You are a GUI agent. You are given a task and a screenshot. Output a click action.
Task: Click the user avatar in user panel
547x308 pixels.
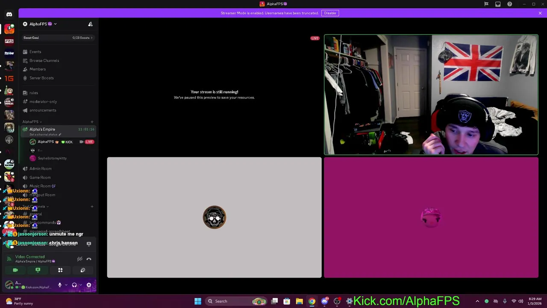pyautogui.click(x=9, y=285)
